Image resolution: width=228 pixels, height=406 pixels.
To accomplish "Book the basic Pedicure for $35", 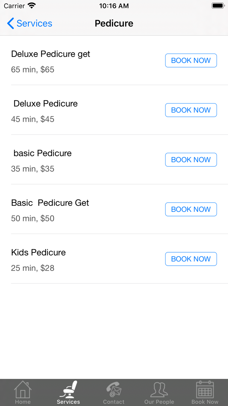I will click(191, 160).
